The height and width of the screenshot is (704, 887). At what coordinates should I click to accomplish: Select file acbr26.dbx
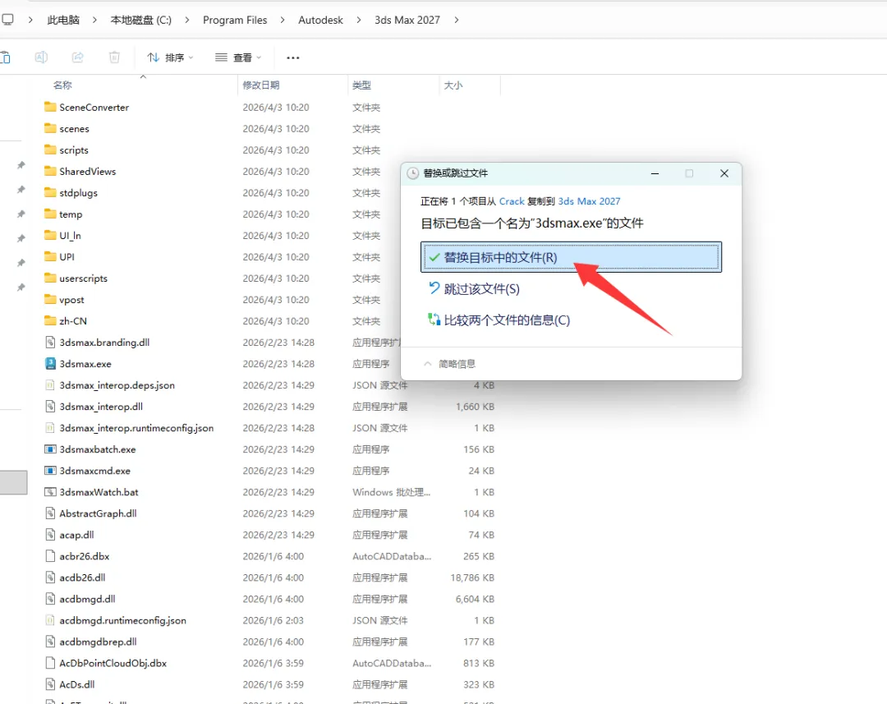tap(85, 556)
